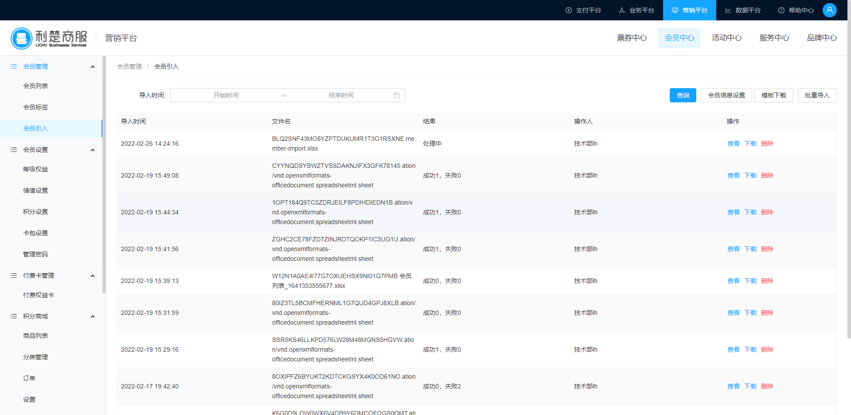Open the user avatar icon
The width and height of the screenshot is (851, 415).
tap(829, 10)
